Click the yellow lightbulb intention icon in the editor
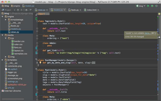Screen dimensions: 161x101 (x=40, y=63)
